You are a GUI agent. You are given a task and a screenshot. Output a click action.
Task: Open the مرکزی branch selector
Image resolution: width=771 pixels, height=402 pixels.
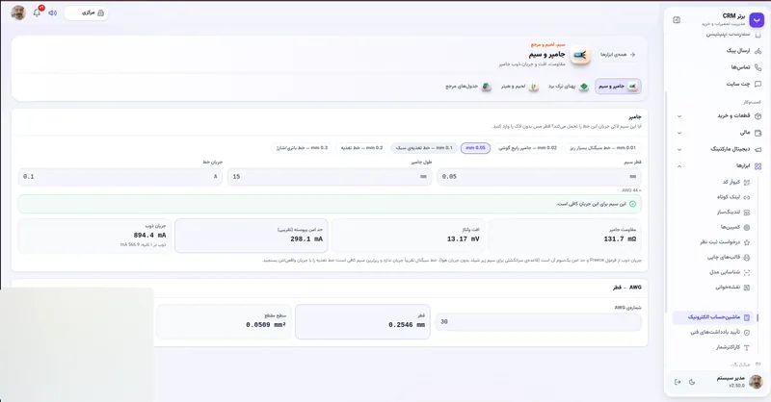point(87,13)
